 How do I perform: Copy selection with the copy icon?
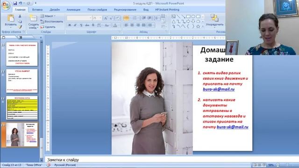pos(20,21)
